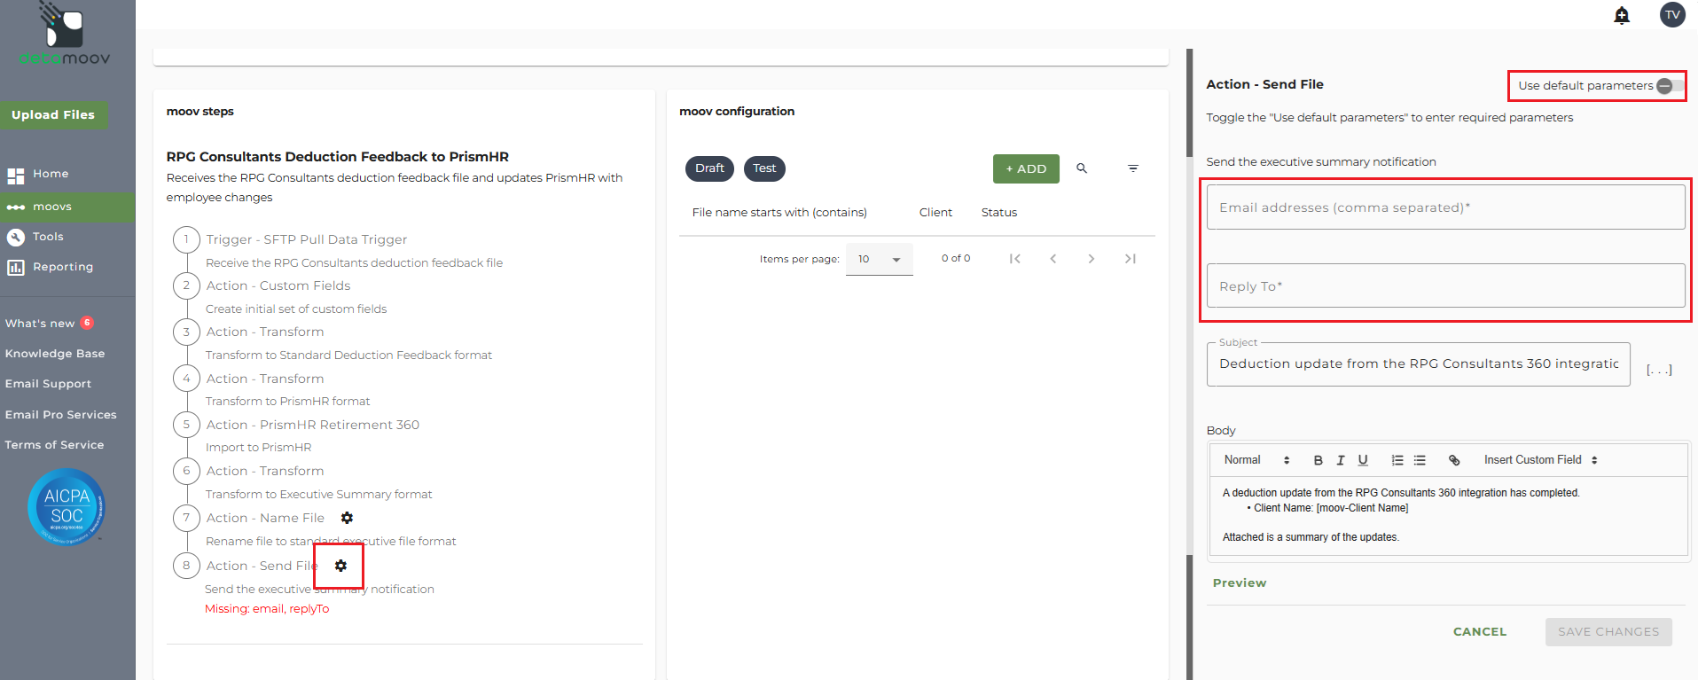
Task: Select the Draft filter chip
Action: pyautogui.click(x=709, y=168)
